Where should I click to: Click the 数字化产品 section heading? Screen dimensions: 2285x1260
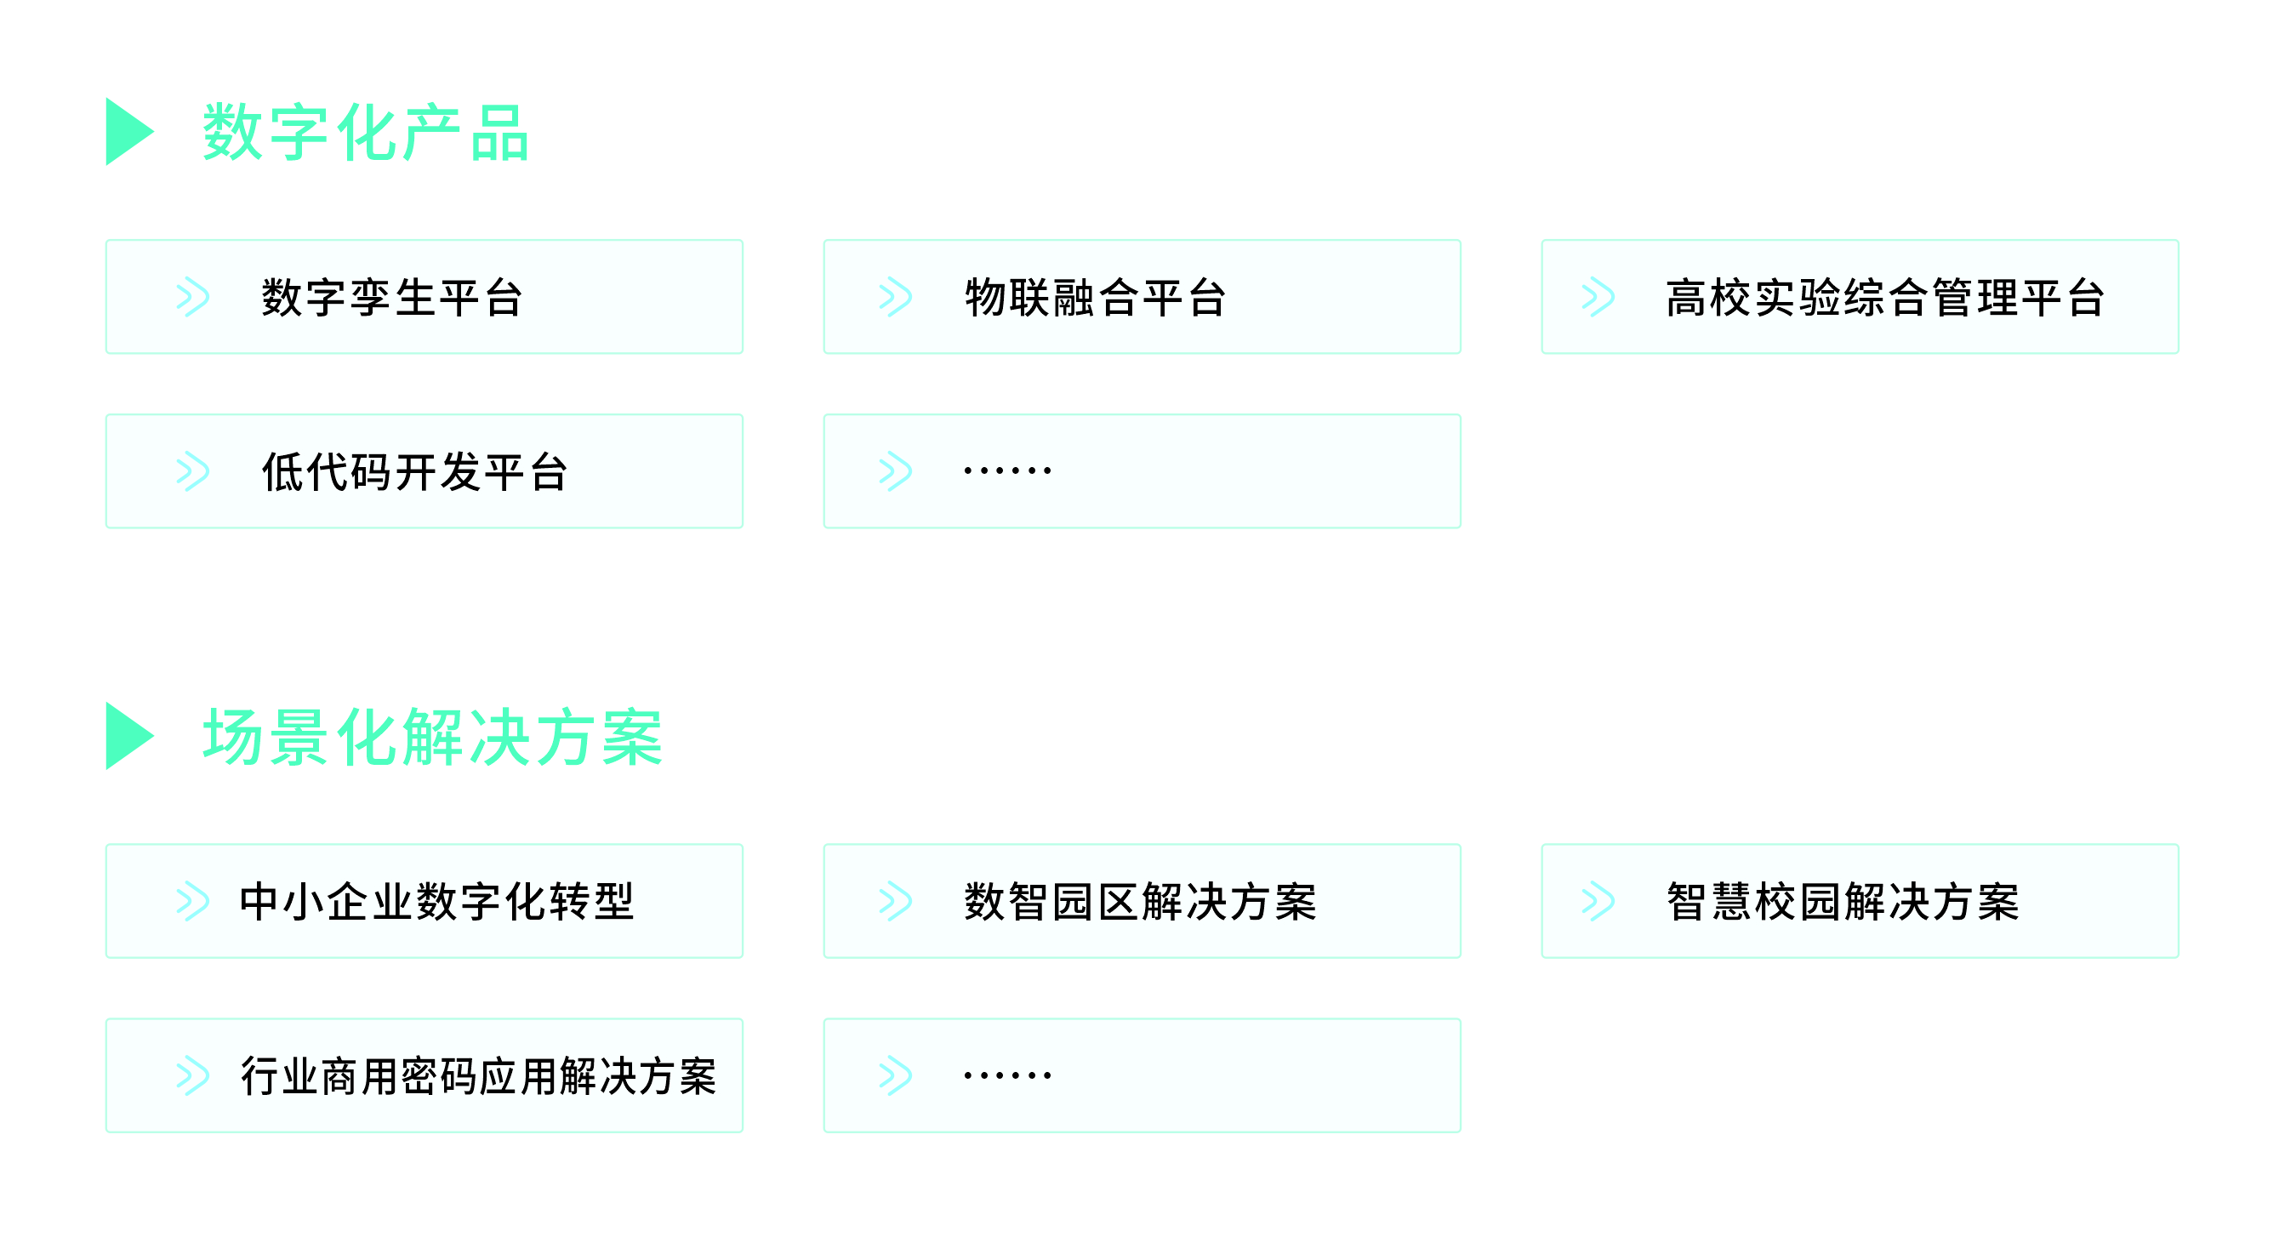tap(366, 132)
